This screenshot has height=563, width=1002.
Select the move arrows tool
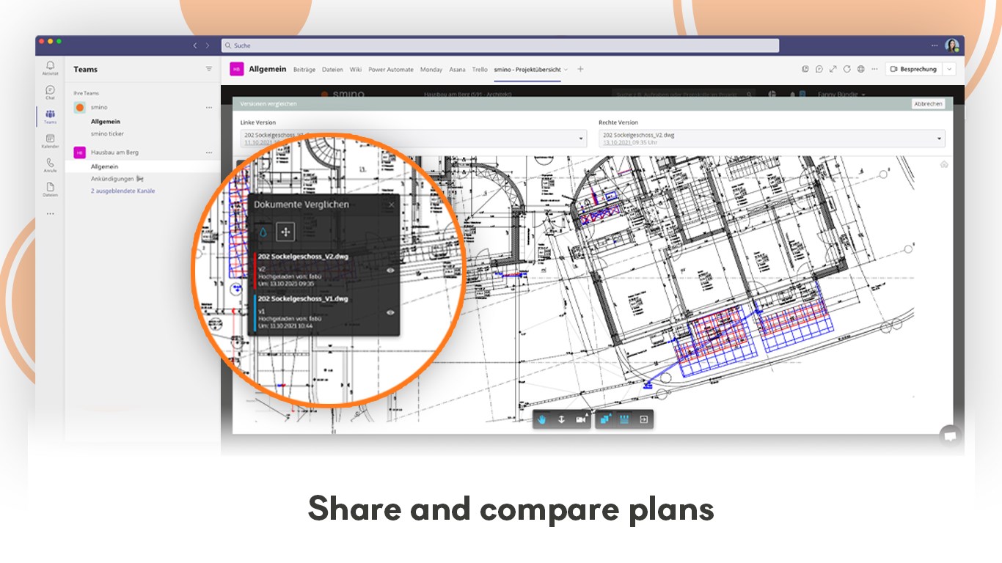tap(285, 232)
